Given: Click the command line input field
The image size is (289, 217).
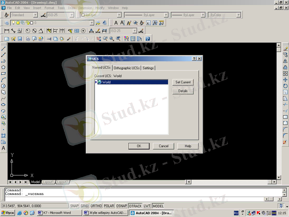Looking at the screenshot, I should 134,199.
